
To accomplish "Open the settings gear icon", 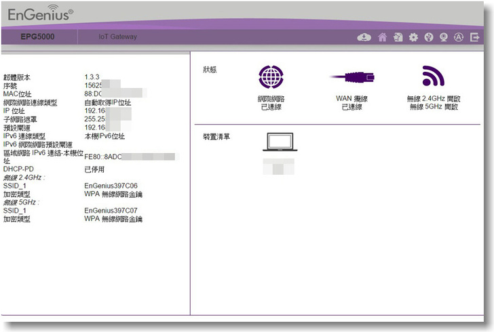I will click(413, 37).
